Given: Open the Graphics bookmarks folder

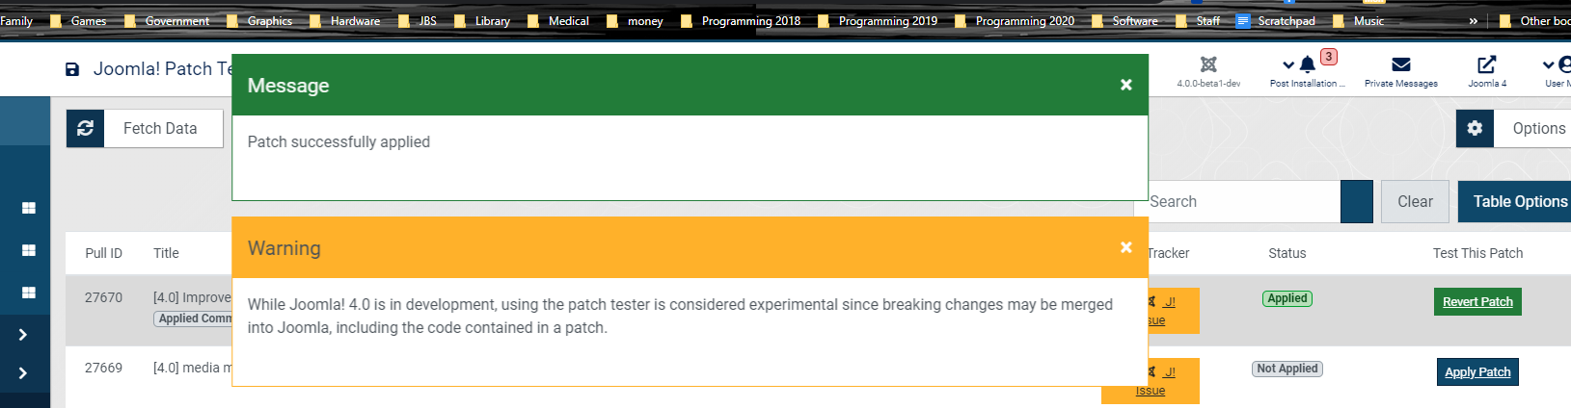Looking at the screenshot, I should (258, 20).
